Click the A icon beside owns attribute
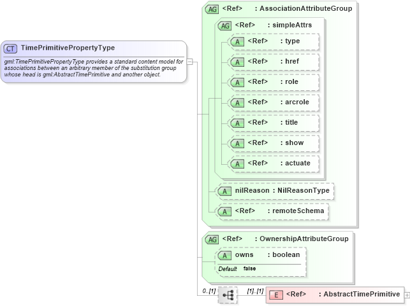The height and width of the screenshot is (306, 410). (x=224, y=256)
